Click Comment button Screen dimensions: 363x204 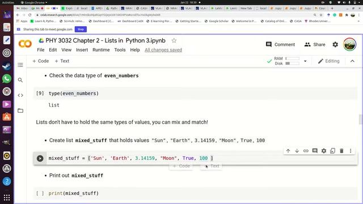tap(280, 44)
